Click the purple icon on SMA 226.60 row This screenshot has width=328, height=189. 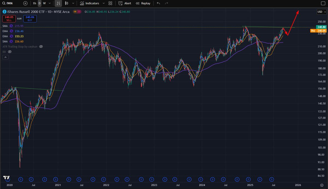click(x=11, y=41)
